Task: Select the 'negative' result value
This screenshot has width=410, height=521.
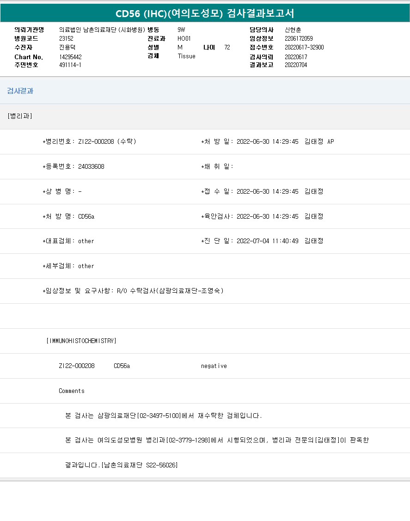Action: click(214, 366)
